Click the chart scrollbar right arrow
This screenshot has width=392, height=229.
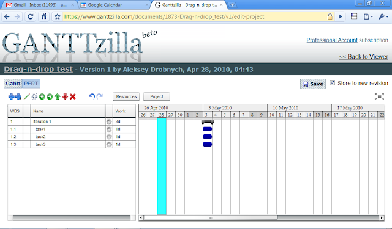click(x=382, y=217)
